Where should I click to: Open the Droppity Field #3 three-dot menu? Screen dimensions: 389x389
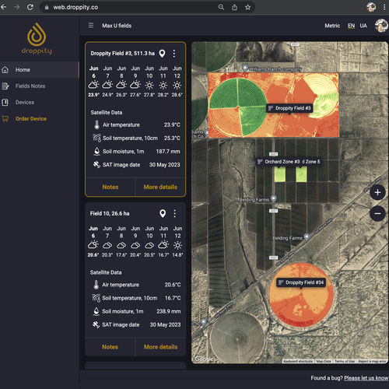click(x=174, y=54)
